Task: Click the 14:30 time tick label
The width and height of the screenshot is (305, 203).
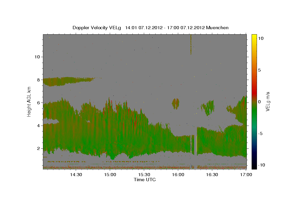Action: click(x=76, y=175)
